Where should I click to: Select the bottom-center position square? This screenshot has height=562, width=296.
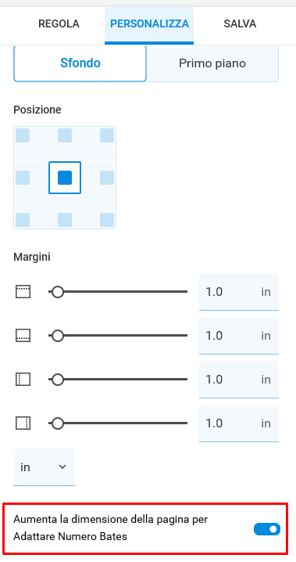[x=65, y=220]
